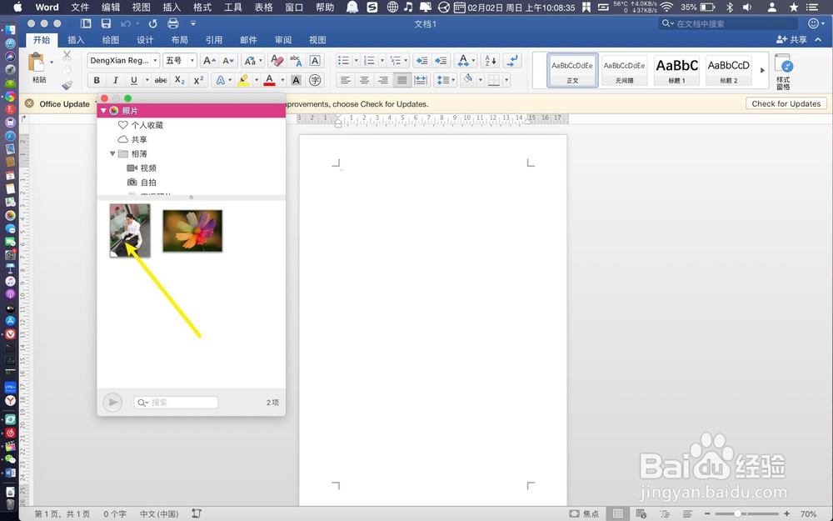833x521 pixels.
Task: Decrease font size with A down
Action: point(228,61)
